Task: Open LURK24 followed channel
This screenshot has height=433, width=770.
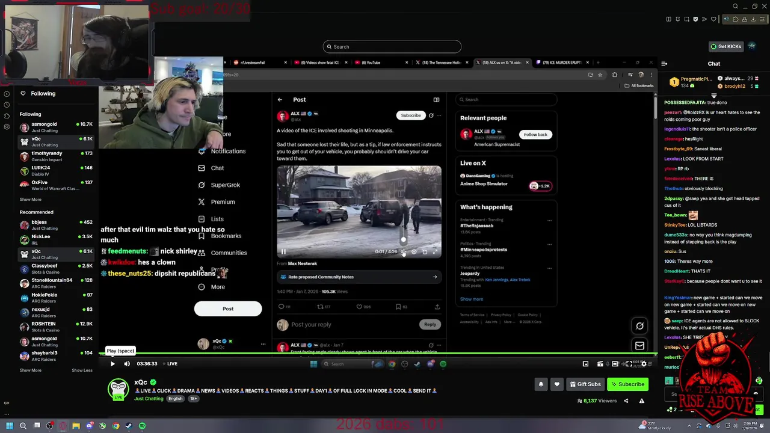Action: (57, 170)
